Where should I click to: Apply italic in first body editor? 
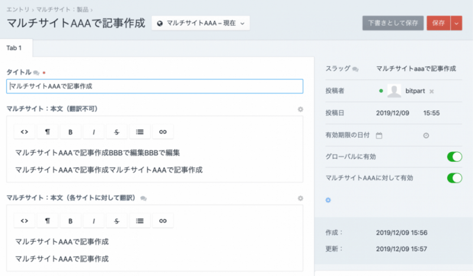93,131
